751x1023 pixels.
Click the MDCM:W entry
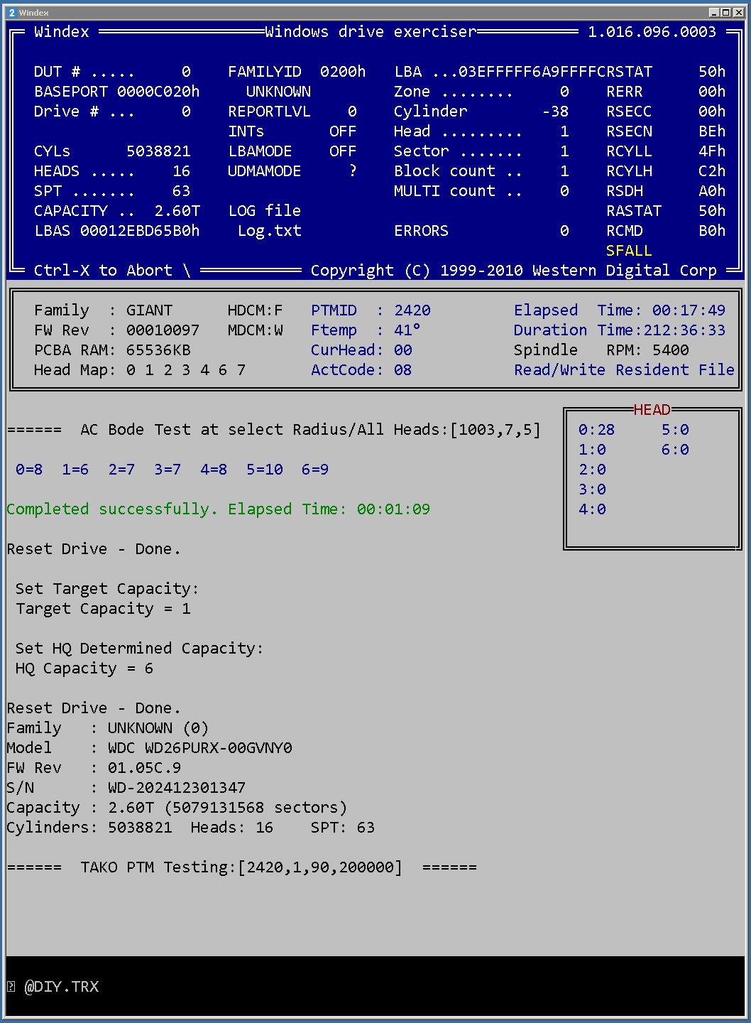click(x=256, y=330)
